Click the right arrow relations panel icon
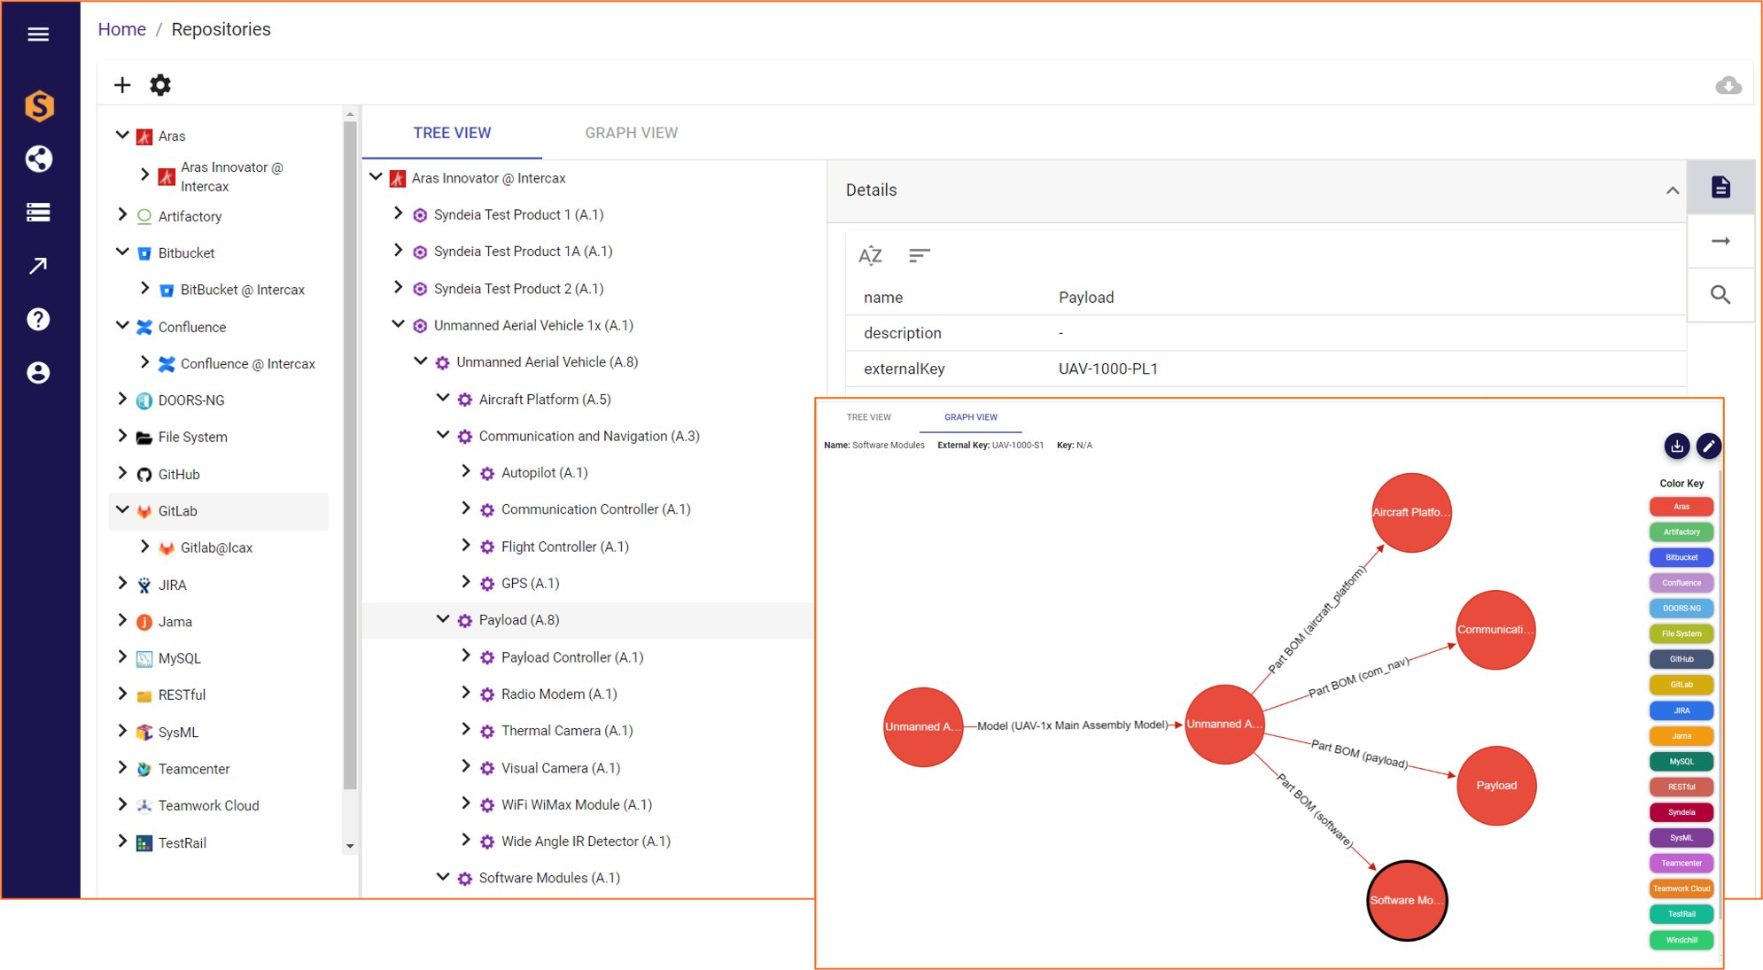This screenshot has width=1763, height=970. point(1720,241)
